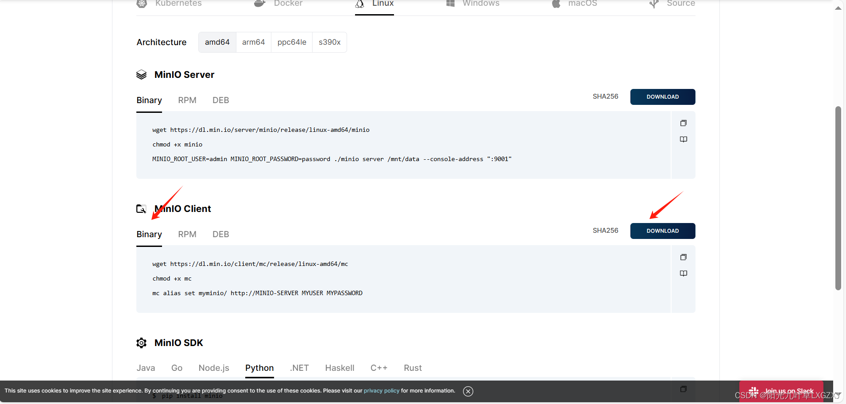Click the Windows logo icon
Image resolution: width=846 pixels, height=404 pixels.
tap(450, 4)
